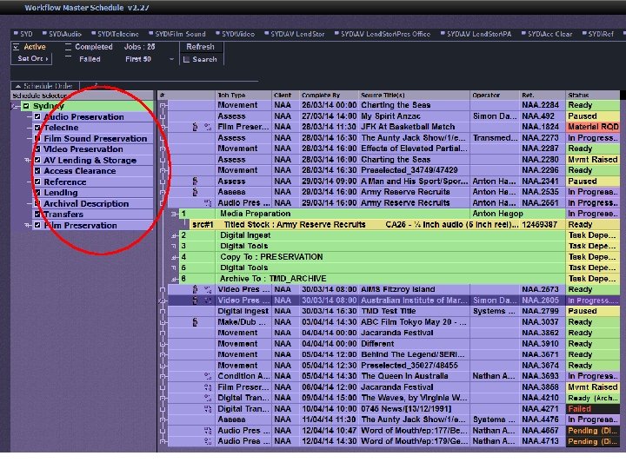Screen dimensions: 626x469
Task: Click workflow icon on Film Preser JFK row
Action: click(x=208, y=127)
